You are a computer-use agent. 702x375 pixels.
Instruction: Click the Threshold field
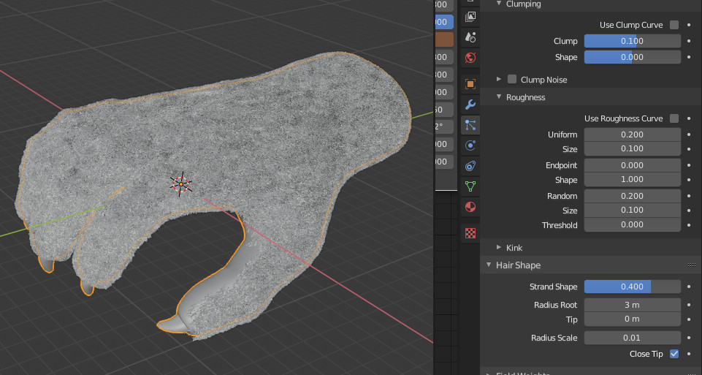tap(632, 225)
